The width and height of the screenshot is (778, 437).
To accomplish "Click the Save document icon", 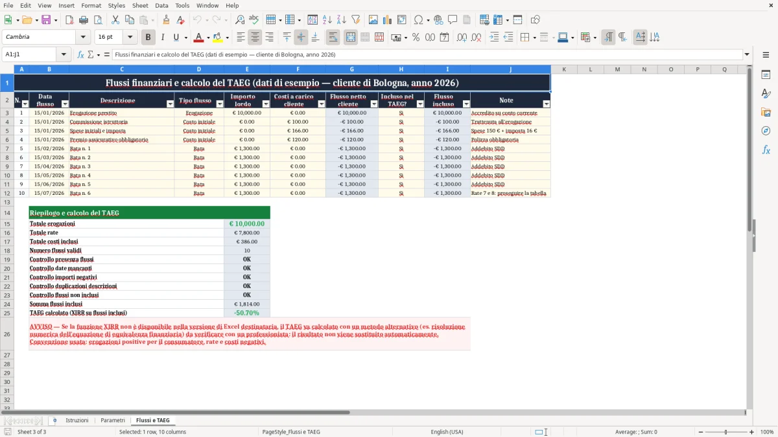I will (46, 20).
